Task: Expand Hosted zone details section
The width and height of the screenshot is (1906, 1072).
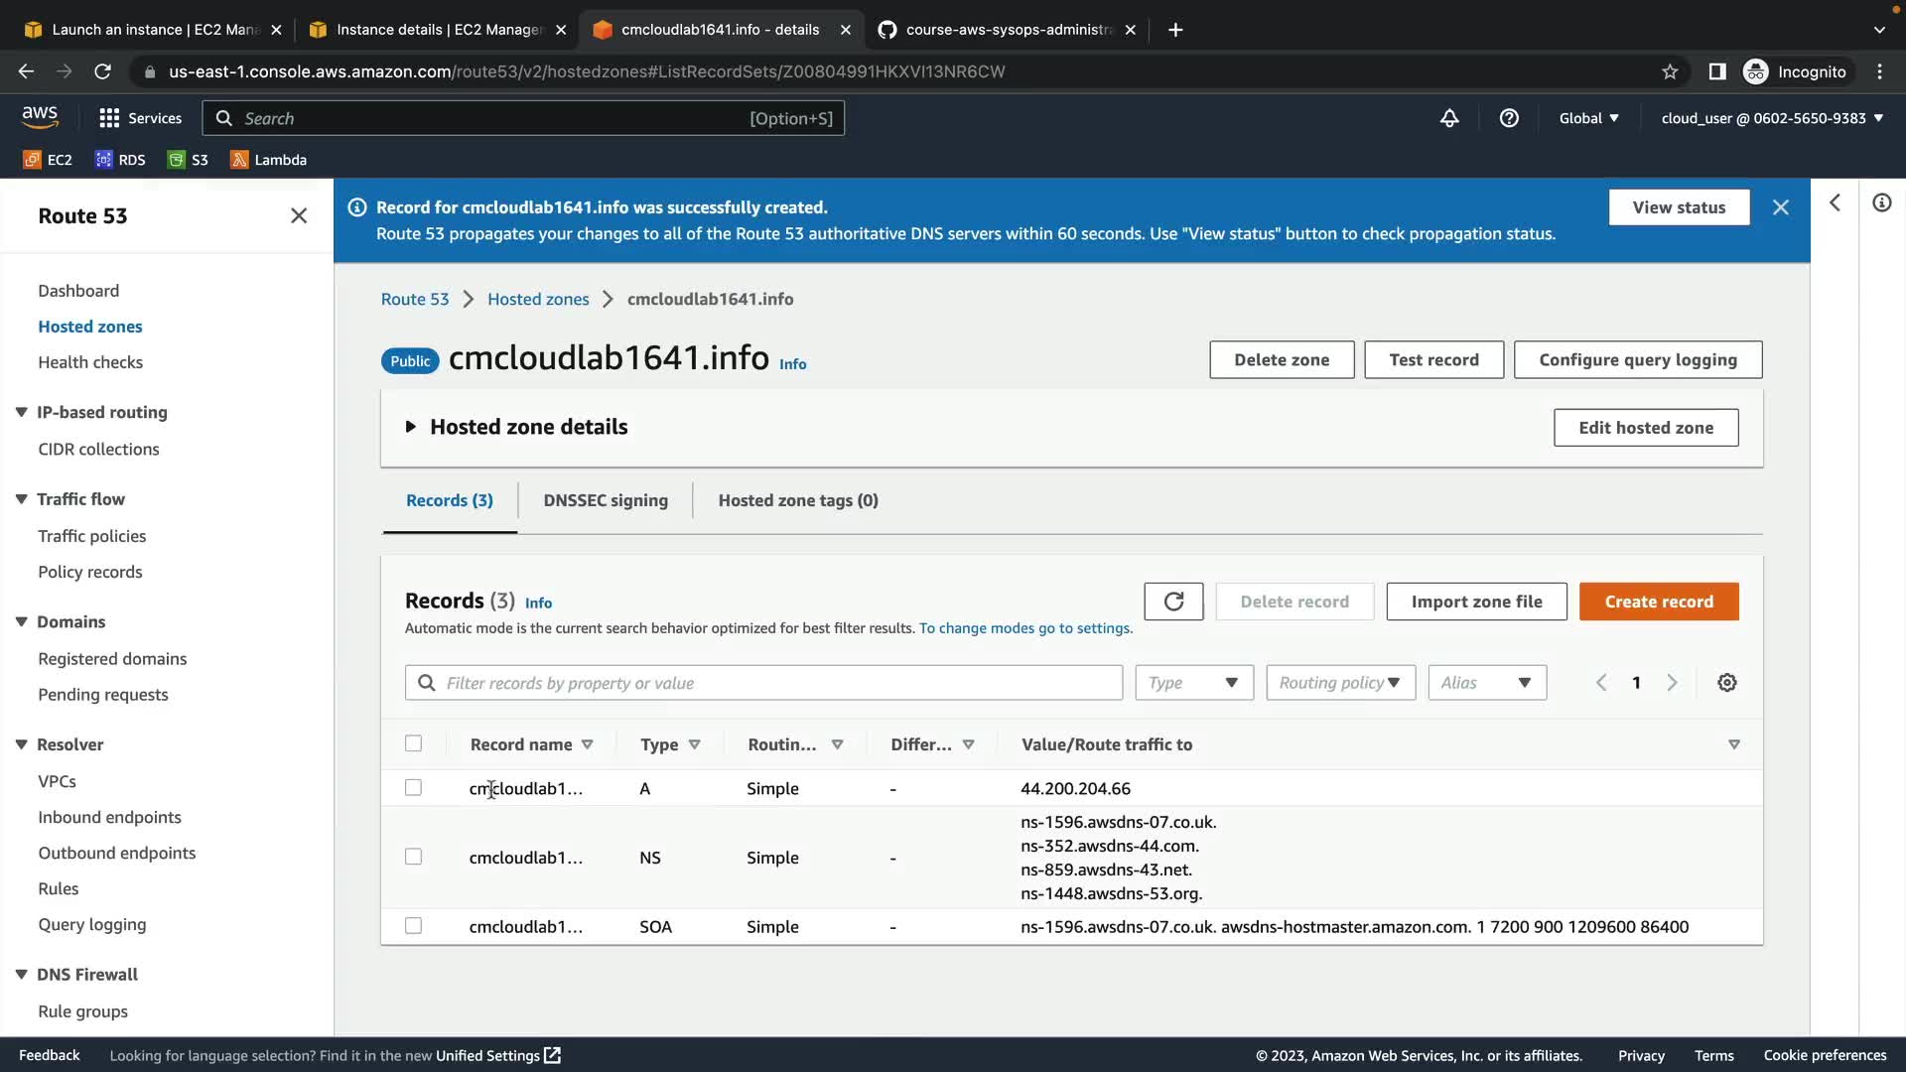Action: click(x=410, y=427)
